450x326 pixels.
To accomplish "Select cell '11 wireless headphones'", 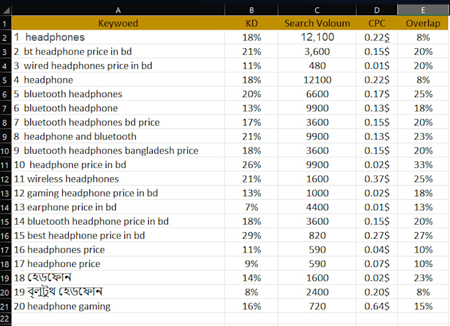I will pyautogui.click(x=118, y=179).
